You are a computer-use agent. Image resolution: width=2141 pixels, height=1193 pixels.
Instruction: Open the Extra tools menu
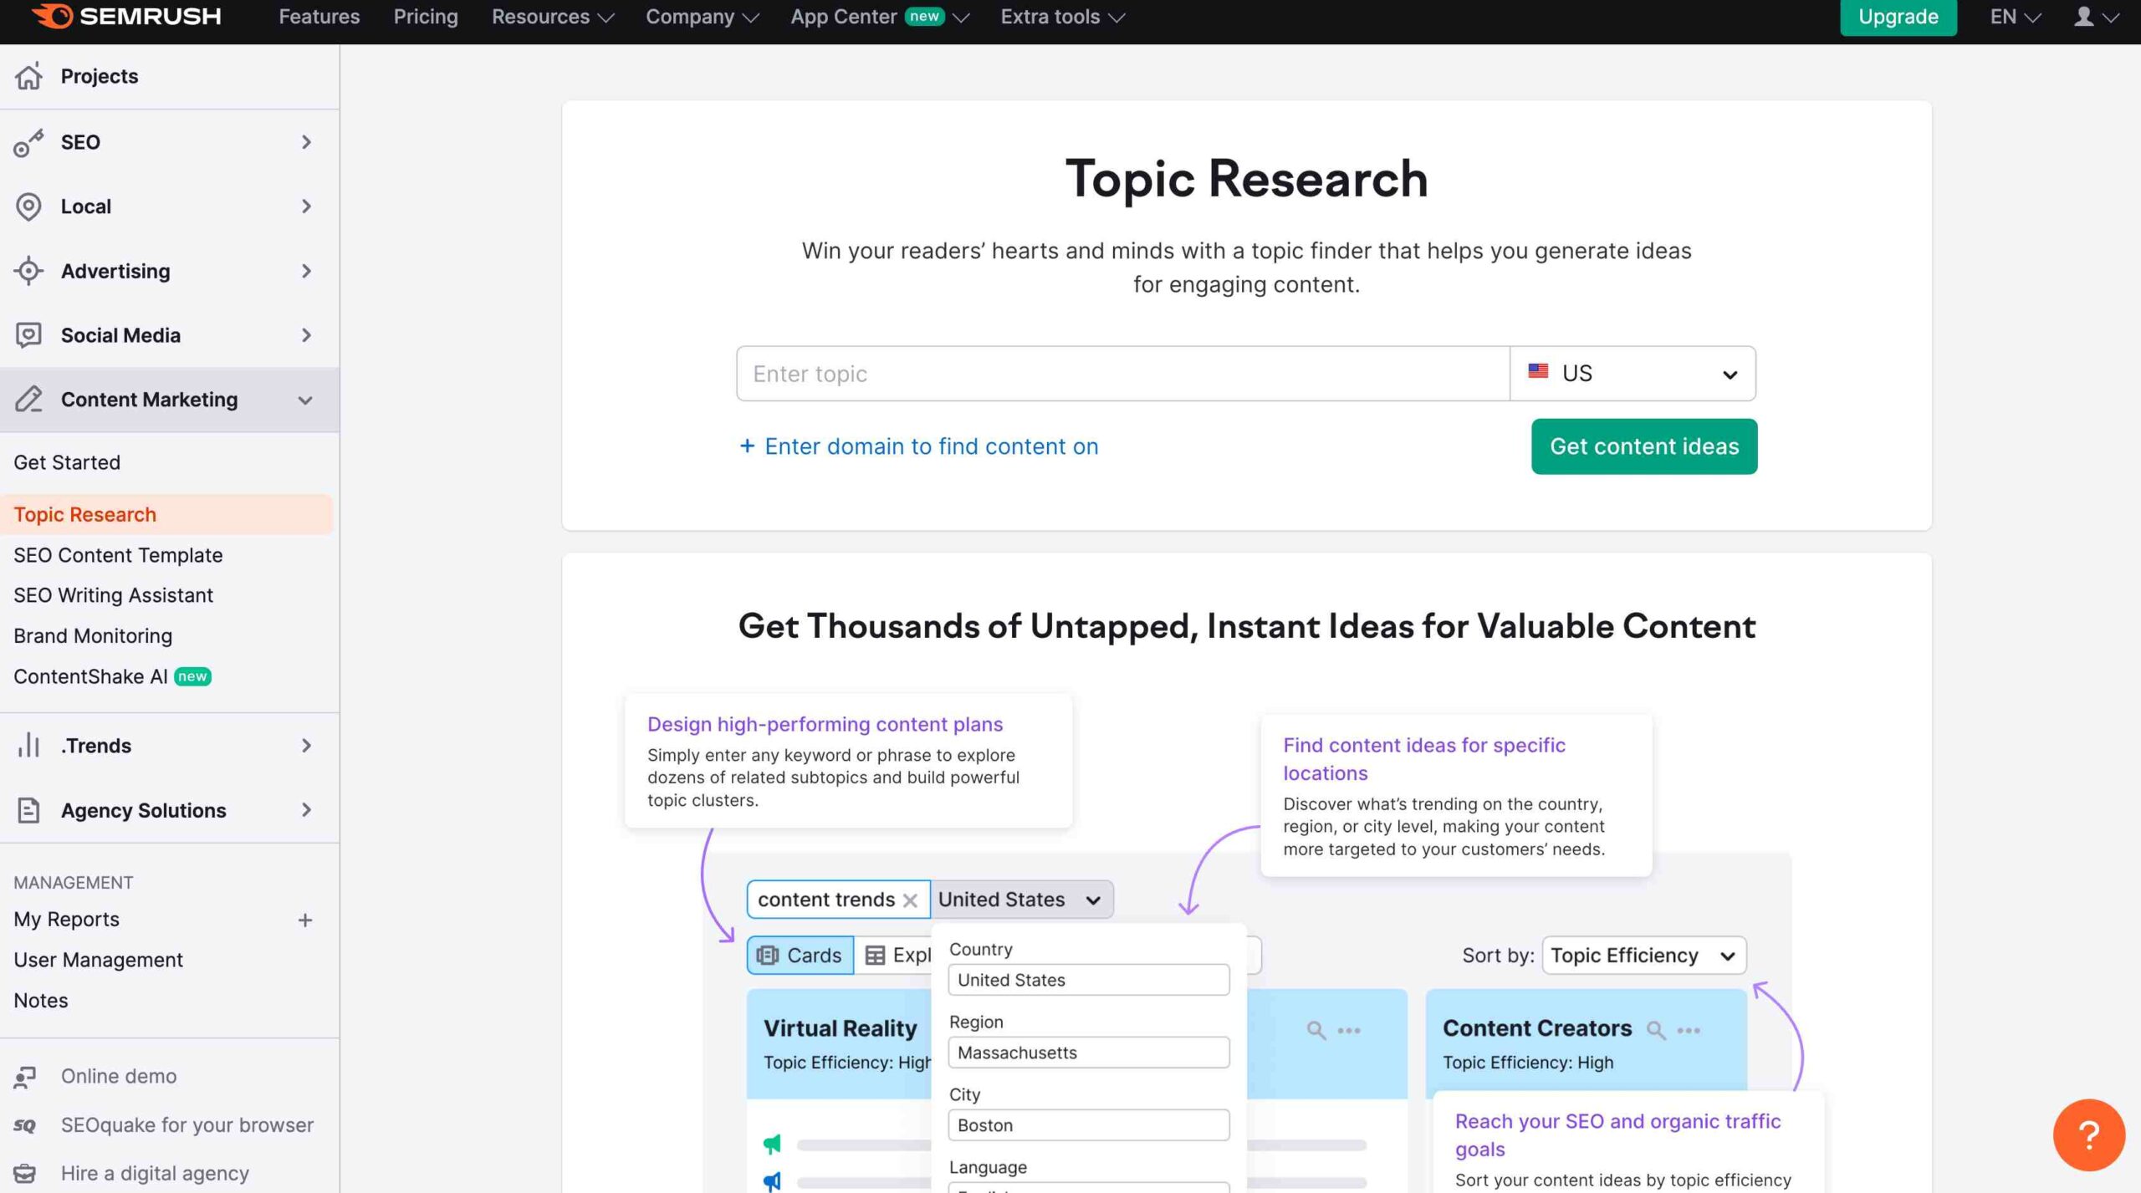pos(1062,17)
